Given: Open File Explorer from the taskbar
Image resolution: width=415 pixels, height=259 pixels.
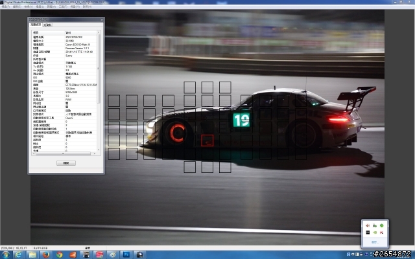Looking at the screenshot, I should 32,254.
